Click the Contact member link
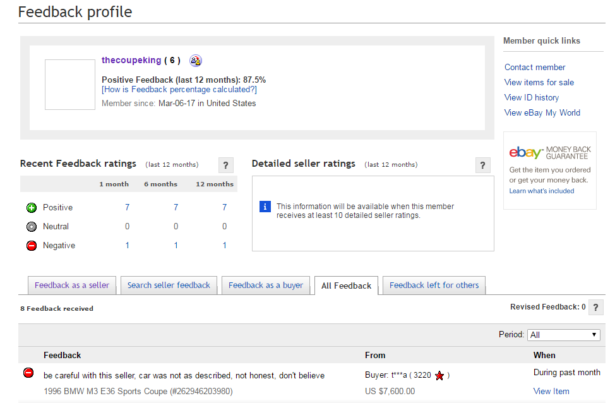Viewport: 615px width, 403px height. (x=535, y=68)
